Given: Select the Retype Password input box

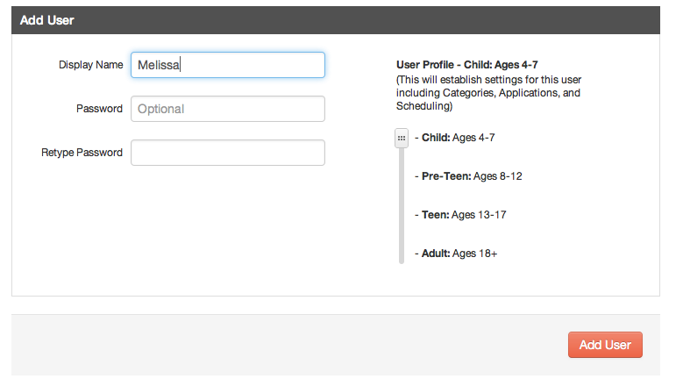Looking at the screenshot, I should coord(228,153).
